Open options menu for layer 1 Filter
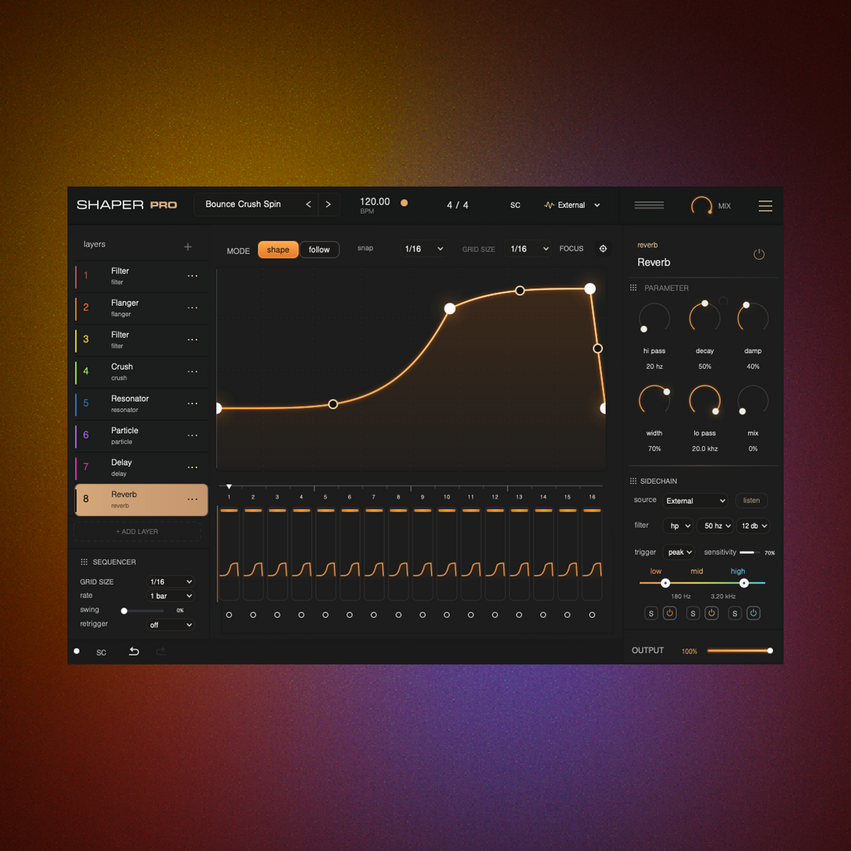Viewport: 851px width, 851px height. point(193,276)
